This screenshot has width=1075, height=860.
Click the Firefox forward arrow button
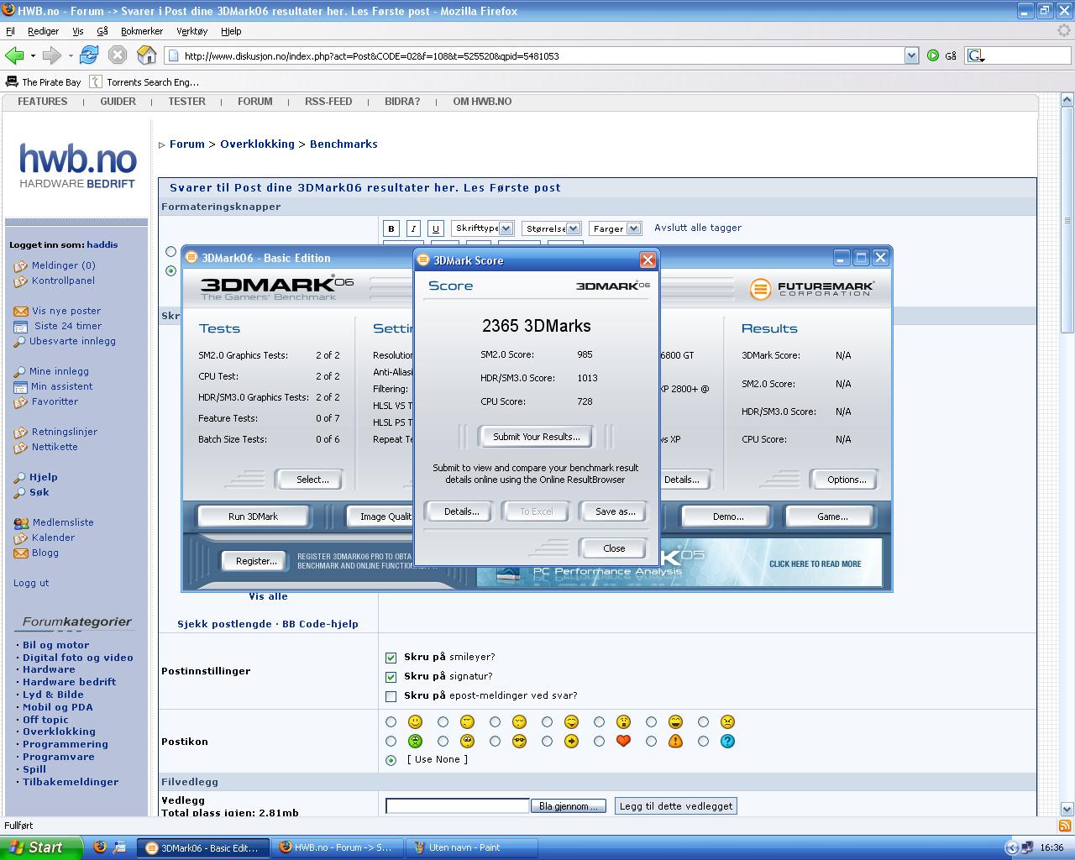click(51, 55)
